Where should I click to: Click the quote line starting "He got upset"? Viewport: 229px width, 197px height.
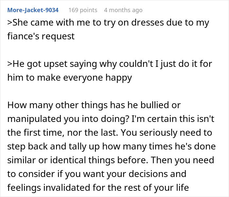click(x=110, y=64)
